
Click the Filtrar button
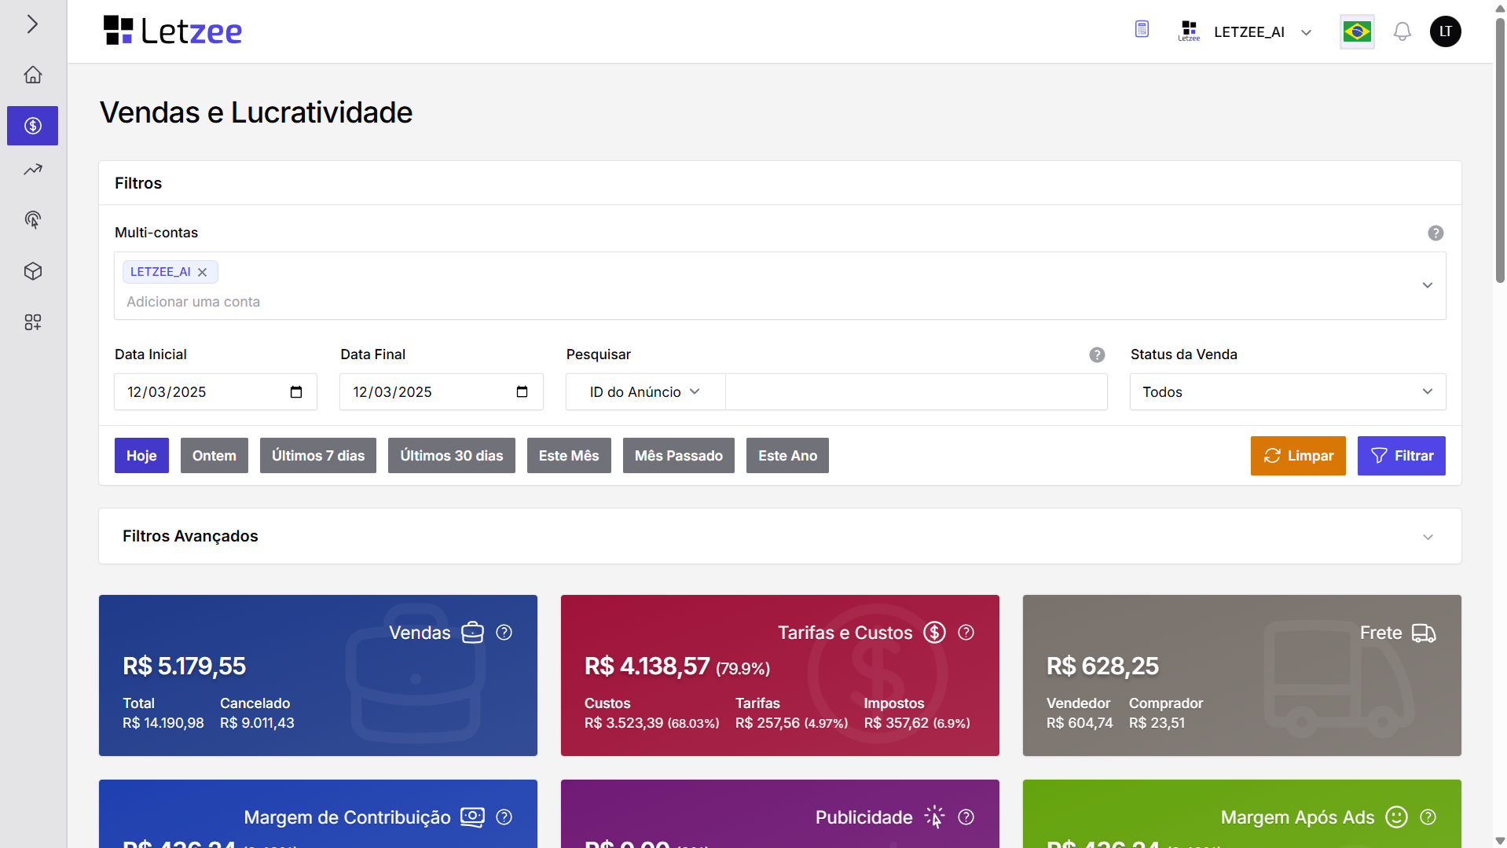(x=1402, y=456)
